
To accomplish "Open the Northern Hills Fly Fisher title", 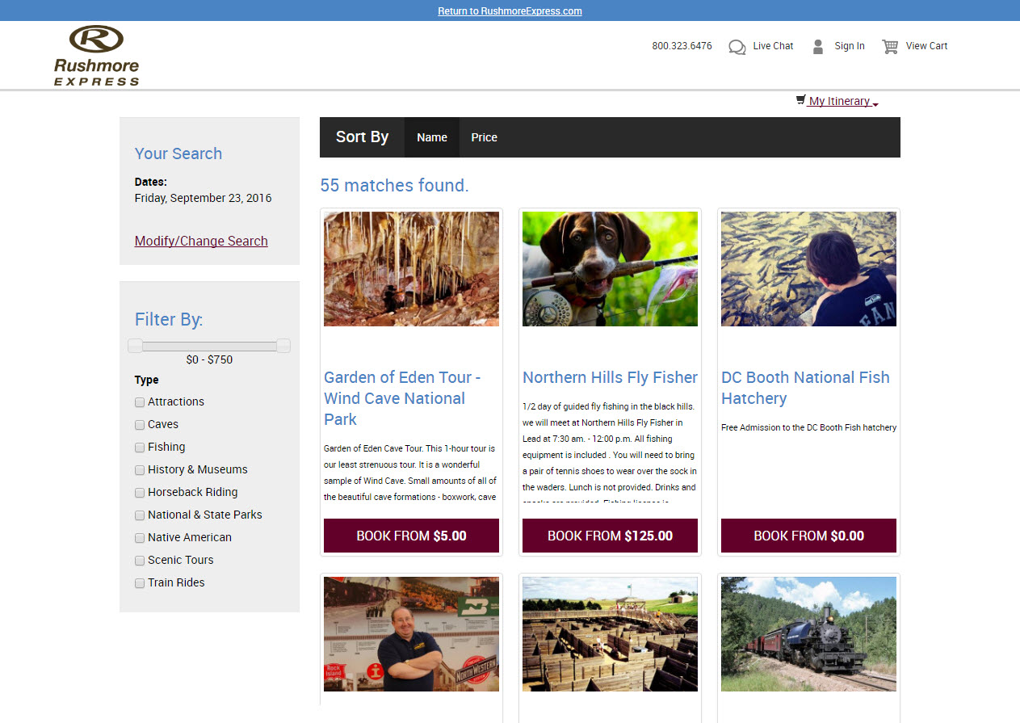I will tap(610, 377).
